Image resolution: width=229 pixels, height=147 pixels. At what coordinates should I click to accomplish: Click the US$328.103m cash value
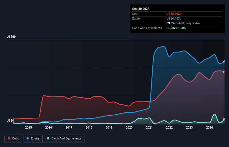pyautogui.click(x=176, y=28)
